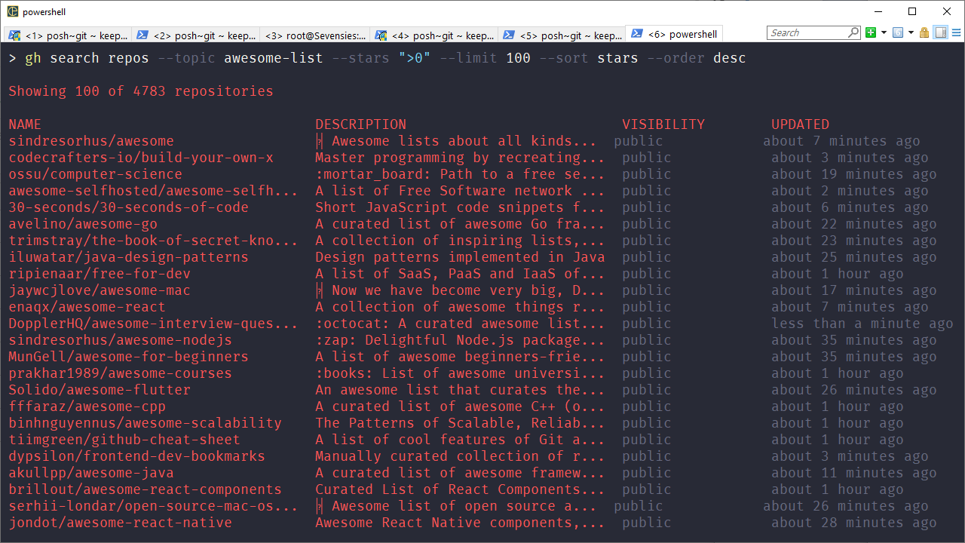Click 'Showing 100 of 4783 repositories' line
This screenshot has width=965, height=543.
click(141, 91)
